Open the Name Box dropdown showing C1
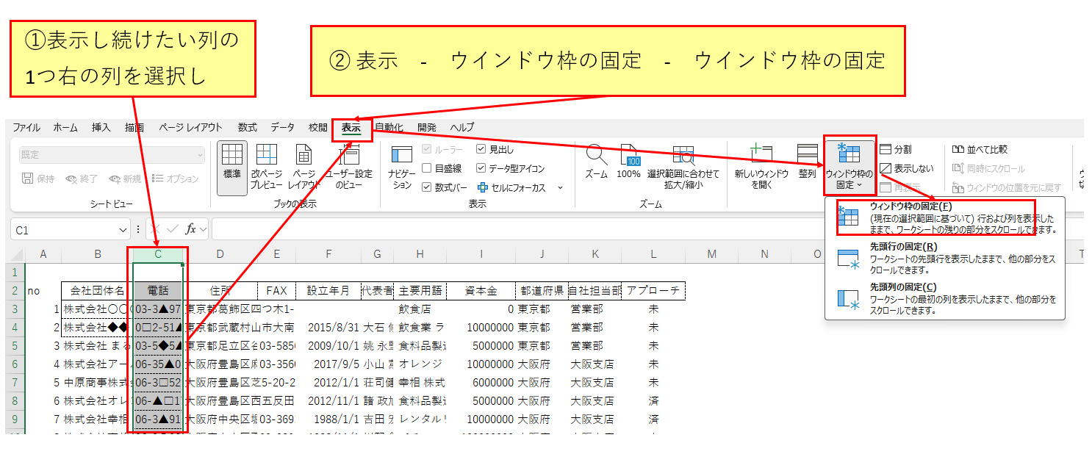 click(123, 230)
